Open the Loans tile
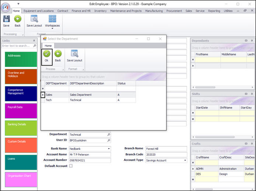The height and width of the screenshot is (191, 256). point(21,162)
